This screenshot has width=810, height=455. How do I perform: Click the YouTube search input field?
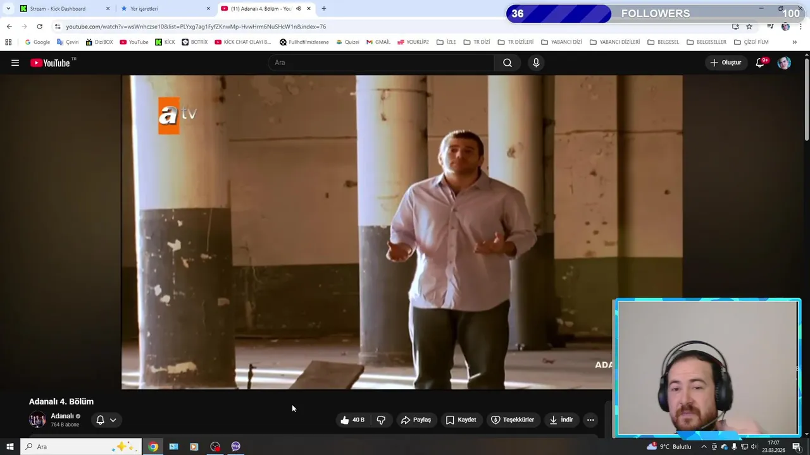point(381,63)
